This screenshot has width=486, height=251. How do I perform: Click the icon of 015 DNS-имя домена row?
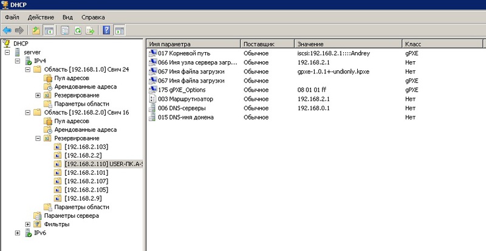(152, 117)
